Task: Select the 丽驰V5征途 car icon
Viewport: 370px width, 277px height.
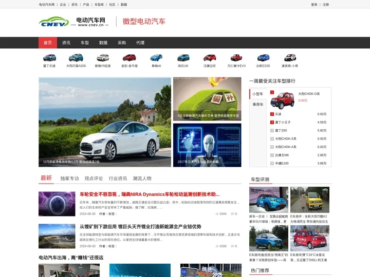Action: 103,57
